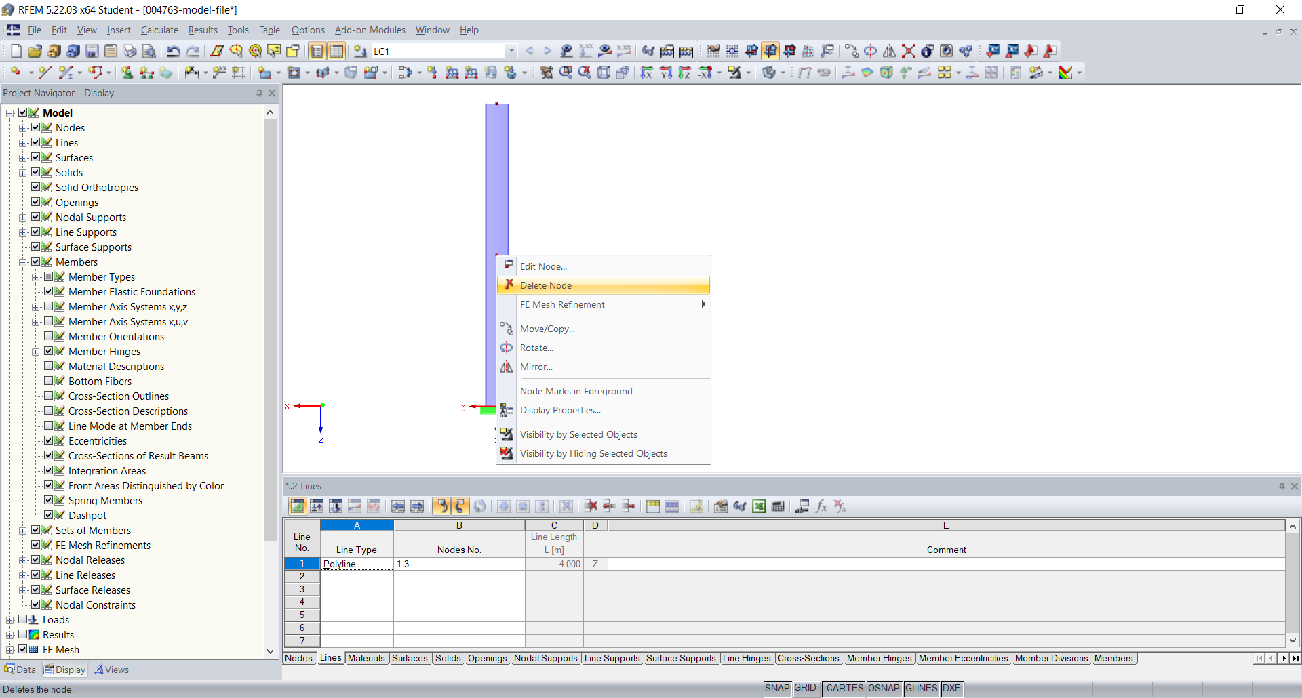Disable the Eccentricities checkbox
This screenshot has width=1302, height=698.
click(49, 440)
